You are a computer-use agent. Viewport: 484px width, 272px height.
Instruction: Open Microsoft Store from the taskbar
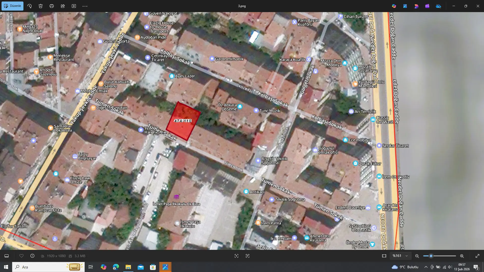[x=153, y=267]
